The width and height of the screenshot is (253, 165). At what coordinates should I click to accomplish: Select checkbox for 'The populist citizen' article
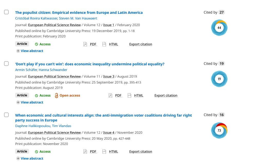coord(6,12)
